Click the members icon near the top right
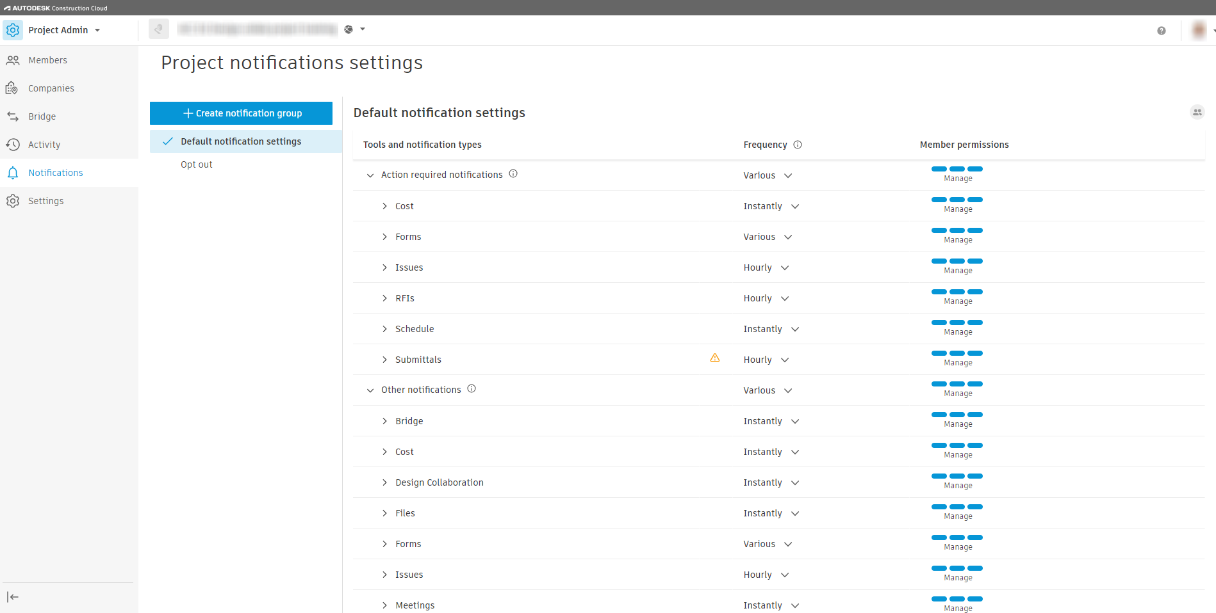This screenshot has height=613, width=1216. pyautogui.click(x=1197, y=113)
